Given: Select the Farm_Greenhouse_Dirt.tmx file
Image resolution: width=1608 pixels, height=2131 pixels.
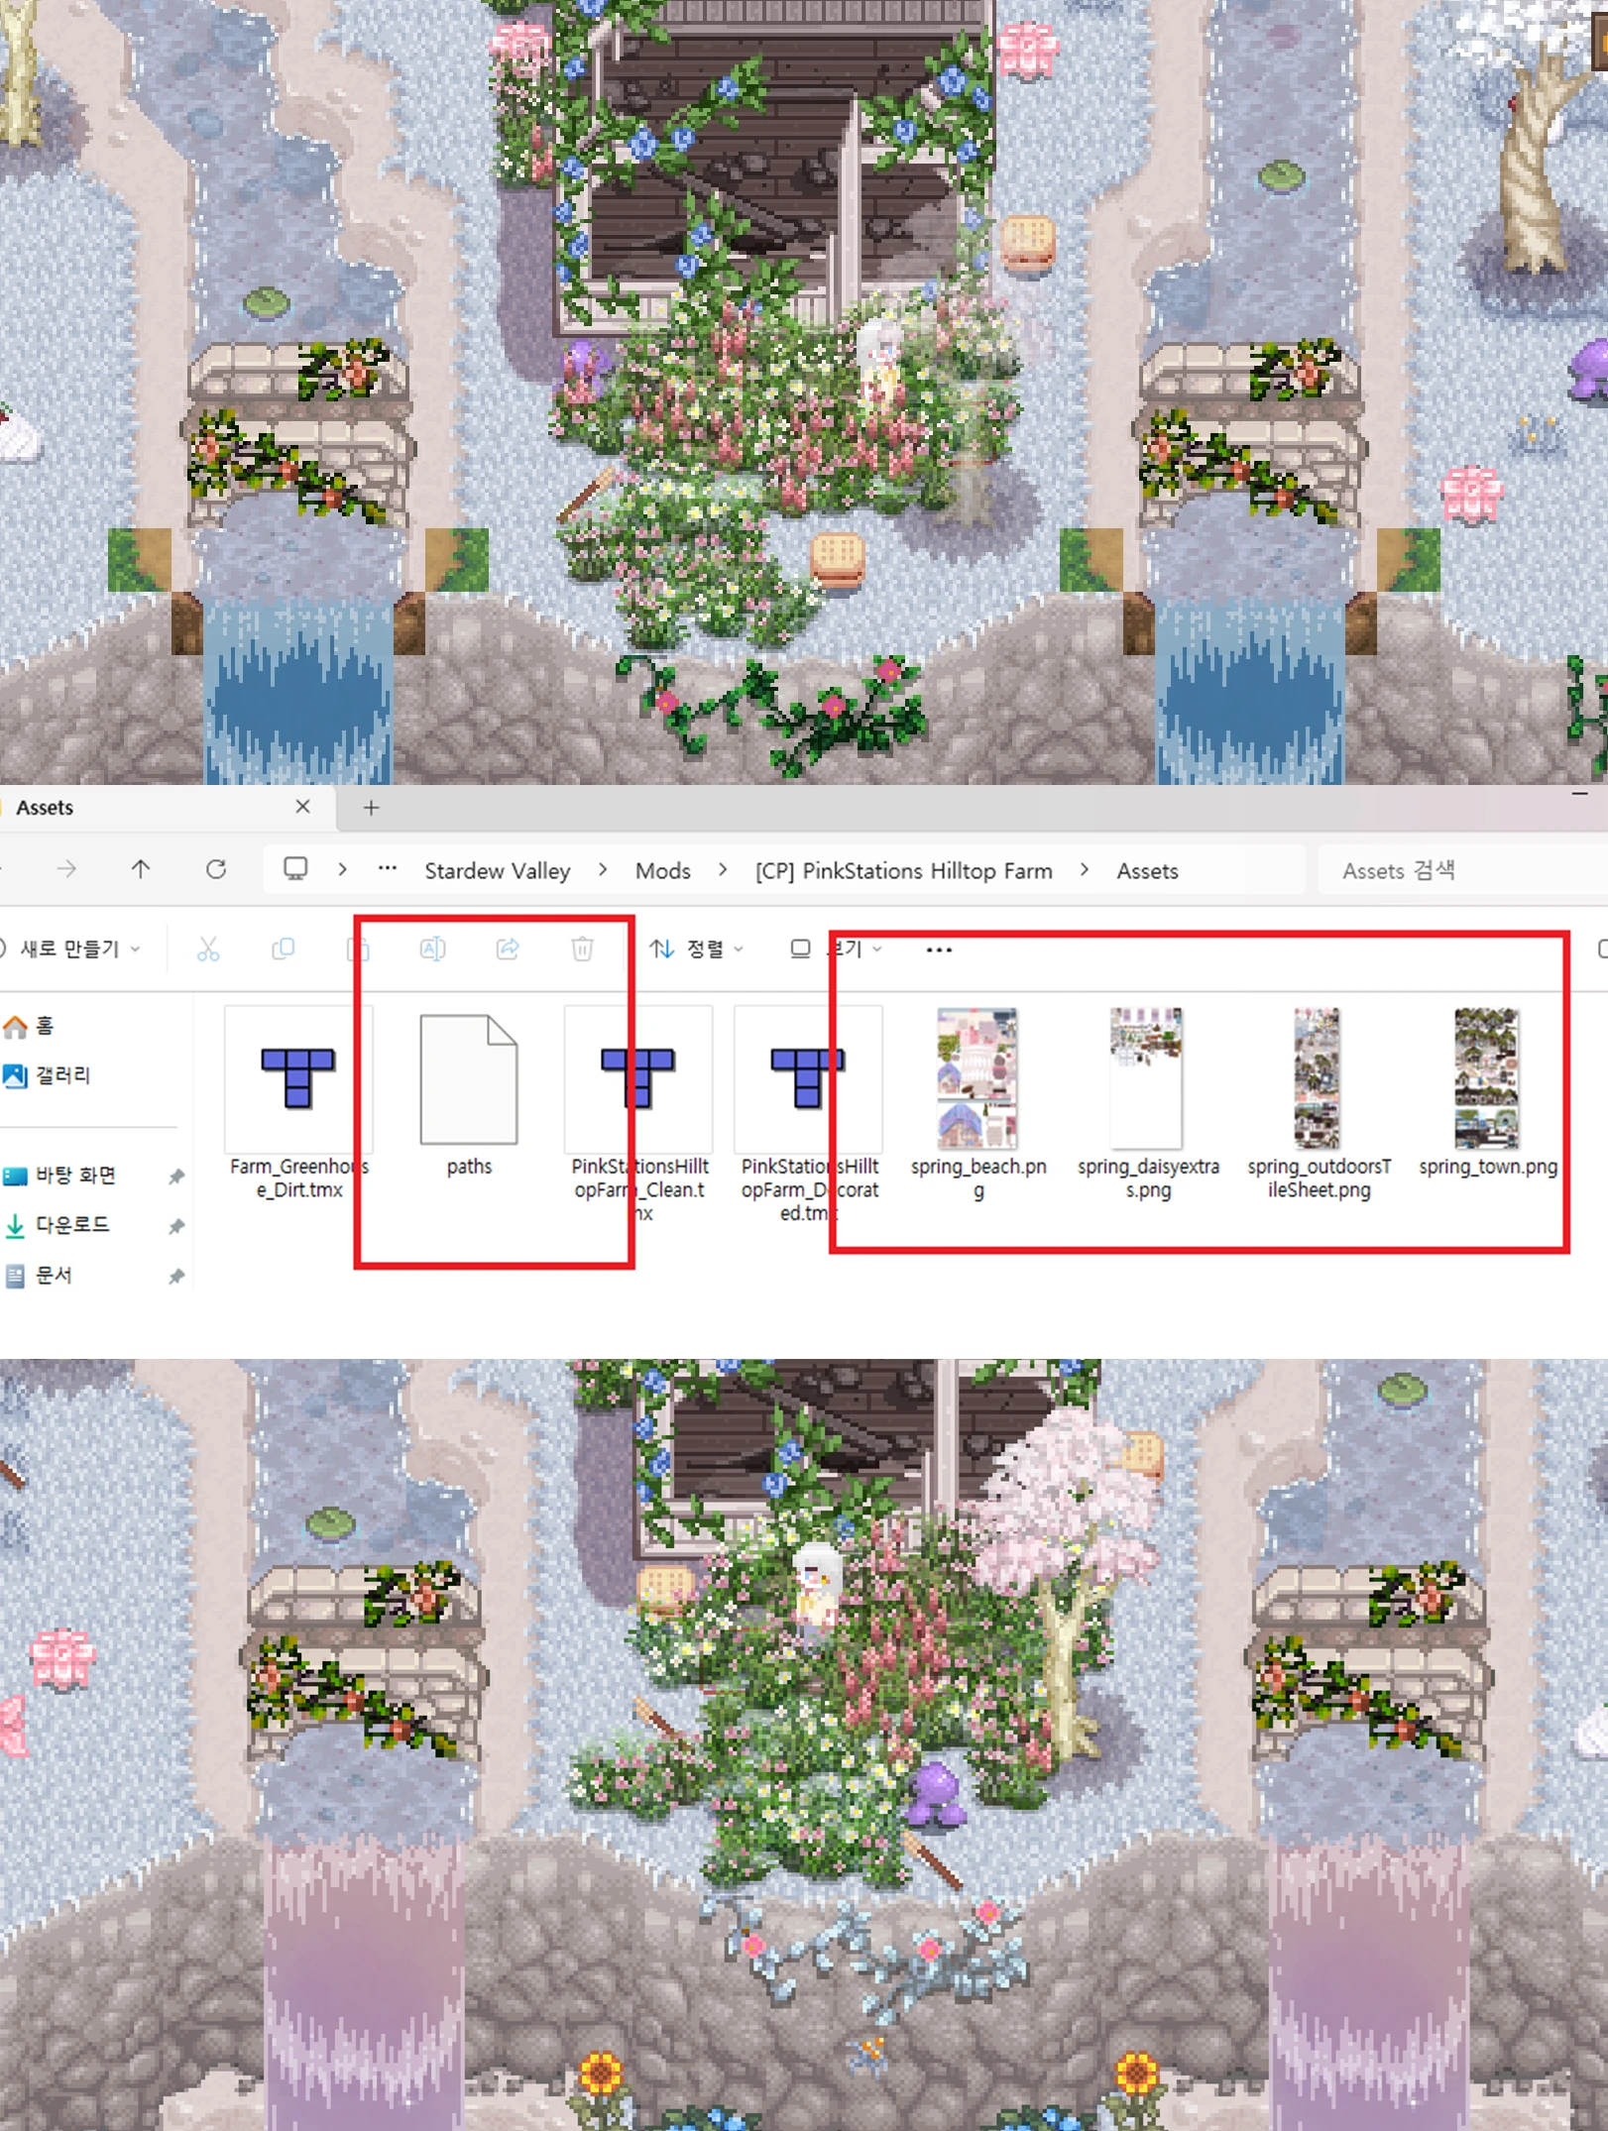Looking at the screenshot, I should pos(298,1102).
